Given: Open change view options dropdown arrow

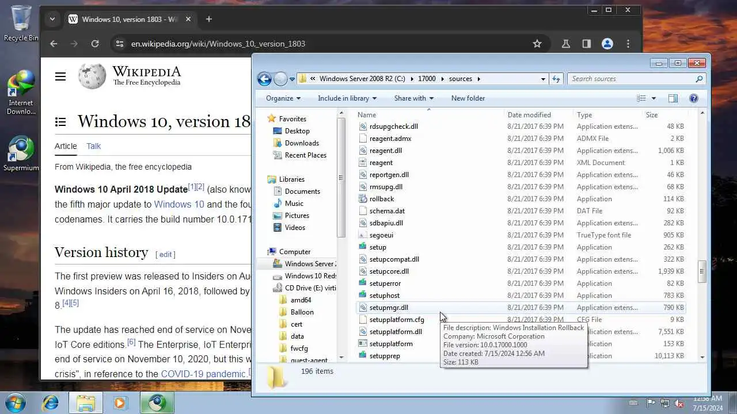Looking at the screenshot, I should click(654, 98).
